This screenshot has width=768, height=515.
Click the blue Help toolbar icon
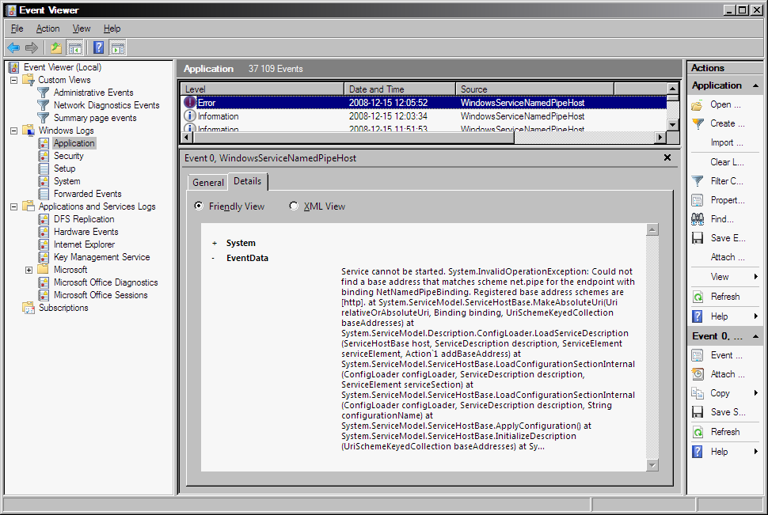[98, 47]
